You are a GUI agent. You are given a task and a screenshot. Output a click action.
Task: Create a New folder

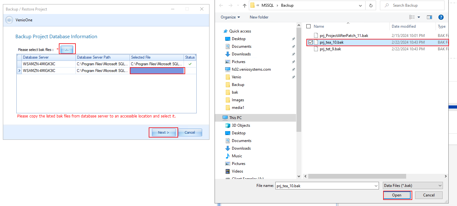click(259, 17)
